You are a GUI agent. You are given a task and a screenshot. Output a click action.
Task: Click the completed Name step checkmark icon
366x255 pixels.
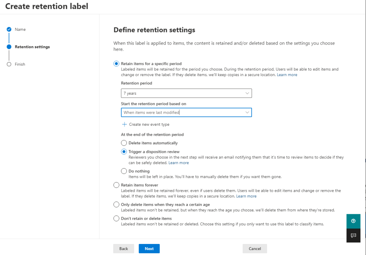(9, 29)
